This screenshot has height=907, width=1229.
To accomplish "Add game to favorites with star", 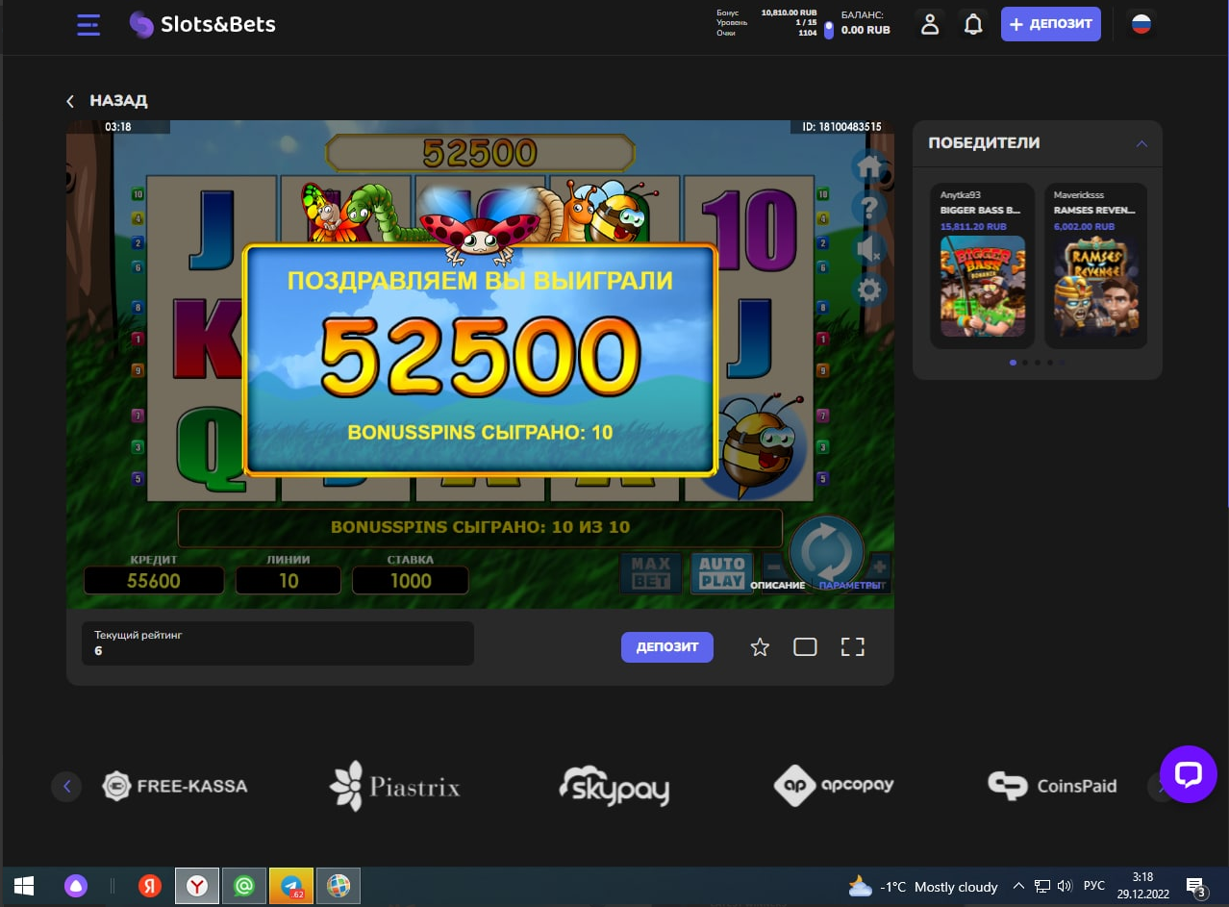I will pyautogui.click(x=760, y=647).
